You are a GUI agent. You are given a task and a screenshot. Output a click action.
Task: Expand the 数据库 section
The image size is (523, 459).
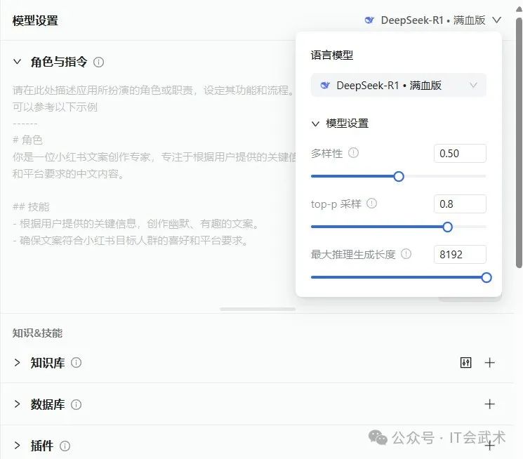pos(18,404)
